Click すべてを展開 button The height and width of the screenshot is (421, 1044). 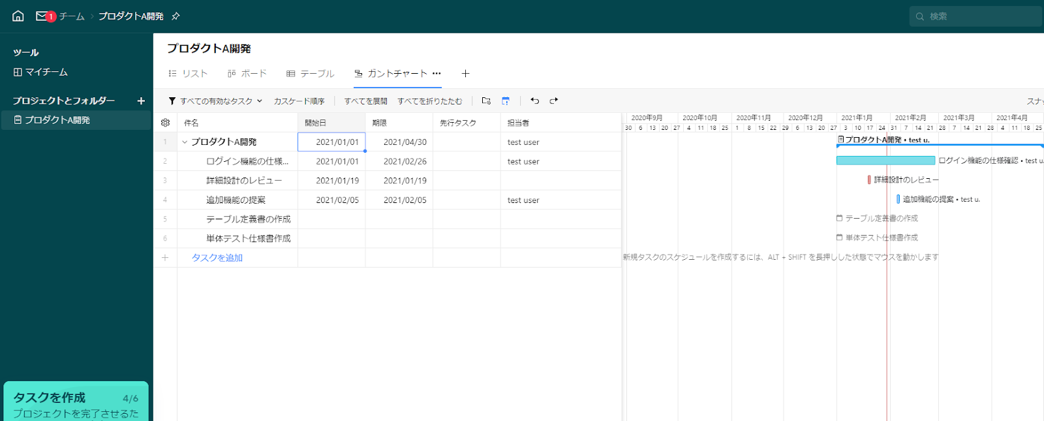pos(365,101)
